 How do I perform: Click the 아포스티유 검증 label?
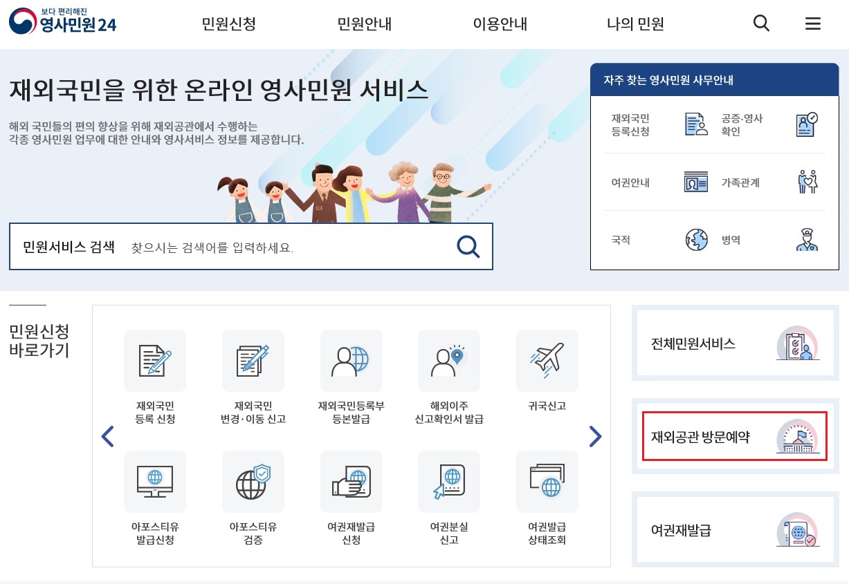(x=253, y=533)
